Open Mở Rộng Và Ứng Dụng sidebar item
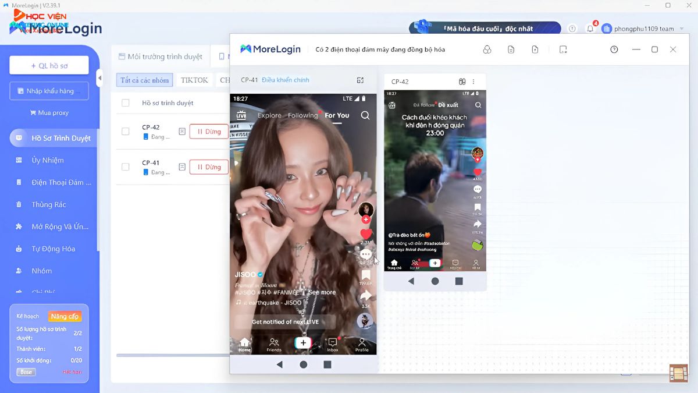This screenshot has height=393, width=698. tap(53, 226)
